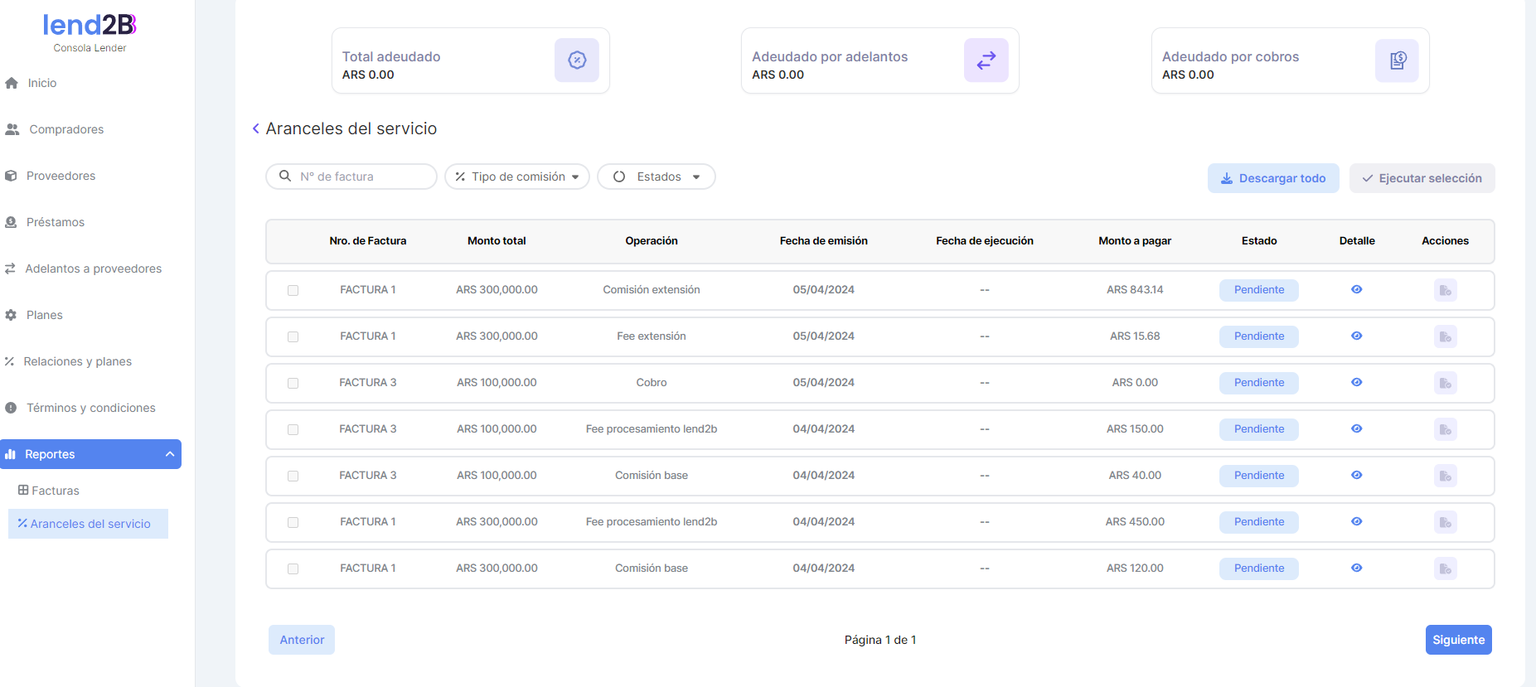Click the Descargar todo button
This screenshot has width=1536, height=687.
(x=1272, y=178)
